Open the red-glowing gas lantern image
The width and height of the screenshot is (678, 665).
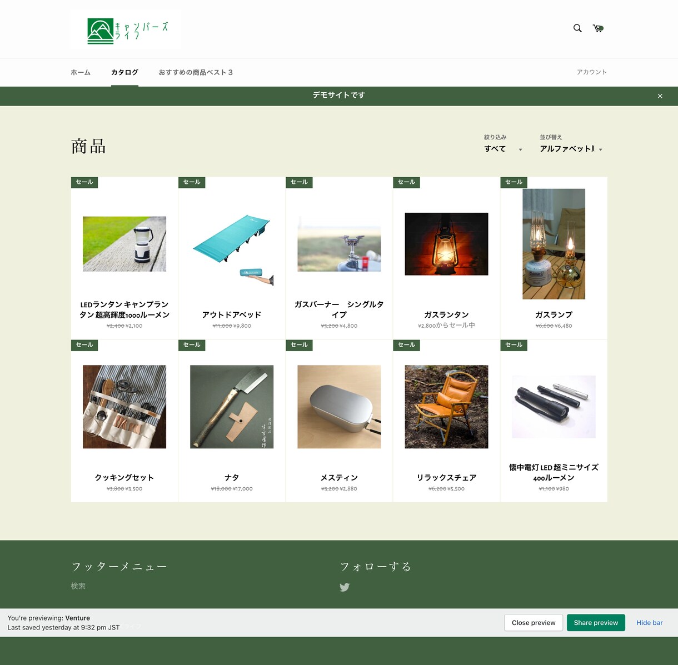446,244
